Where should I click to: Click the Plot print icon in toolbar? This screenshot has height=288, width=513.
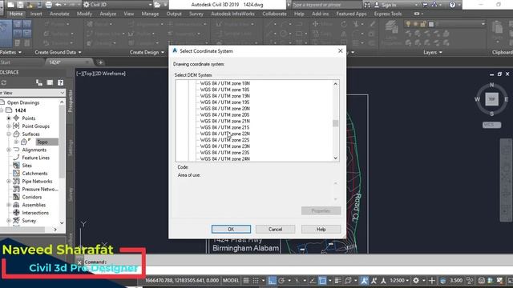(x=48, y=5)
